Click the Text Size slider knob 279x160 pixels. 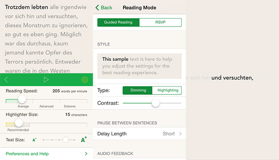65,140
